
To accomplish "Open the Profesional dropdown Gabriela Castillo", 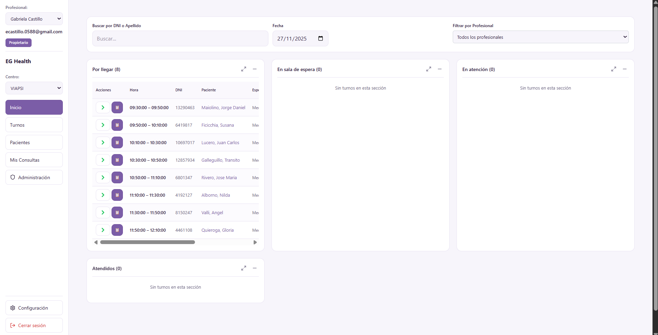I will [x=34, y=19].
